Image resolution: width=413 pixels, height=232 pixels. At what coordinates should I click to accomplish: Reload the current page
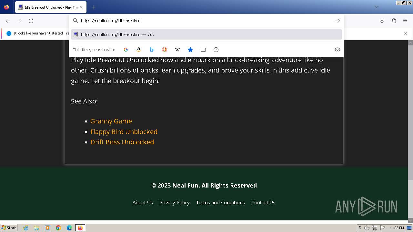tap(31, 21)
